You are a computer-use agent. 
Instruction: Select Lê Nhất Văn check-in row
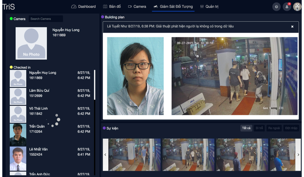click(50, 158)
